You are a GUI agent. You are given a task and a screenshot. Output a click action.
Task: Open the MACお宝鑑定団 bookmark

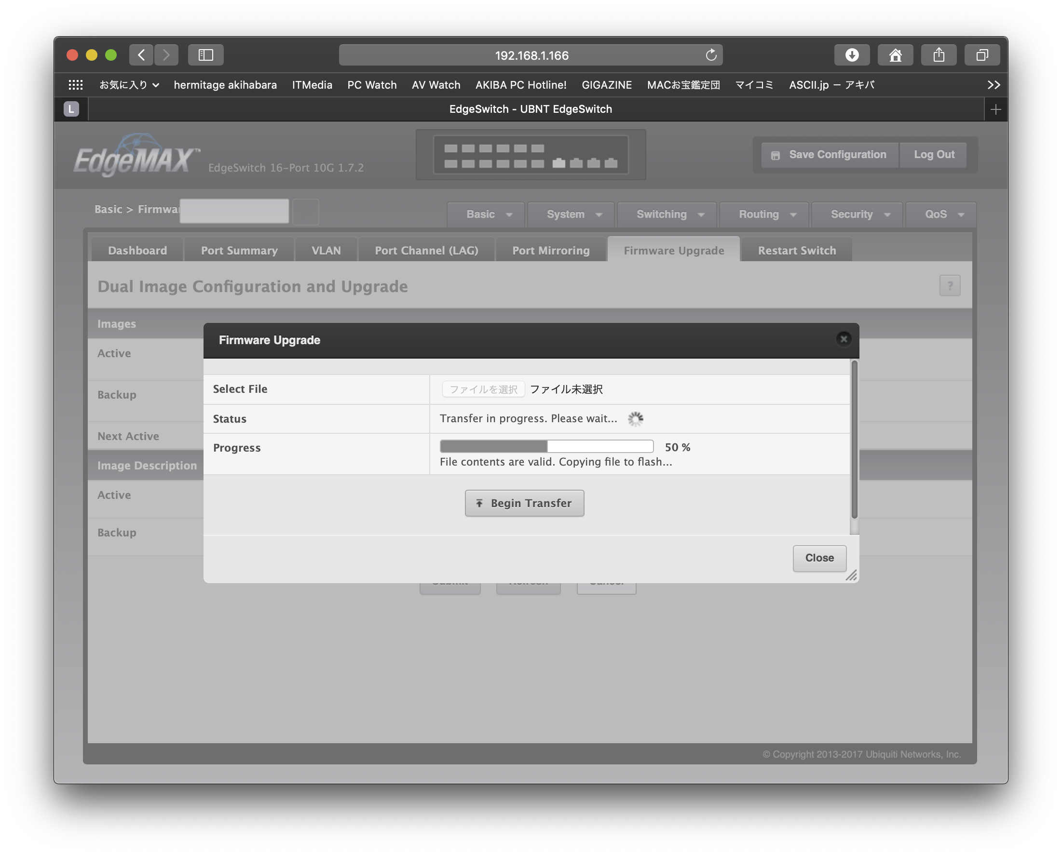tap(683, 85)
